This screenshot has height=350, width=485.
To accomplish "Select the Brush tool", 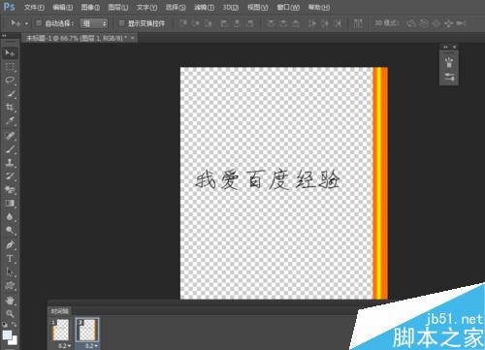I will coord(10,149).
